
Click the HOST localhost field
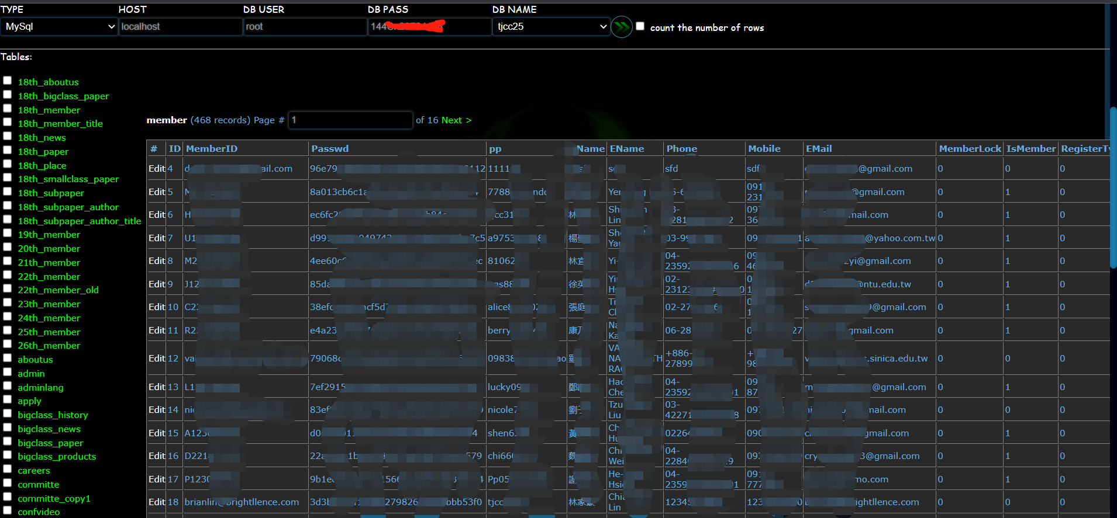(181, 26)
